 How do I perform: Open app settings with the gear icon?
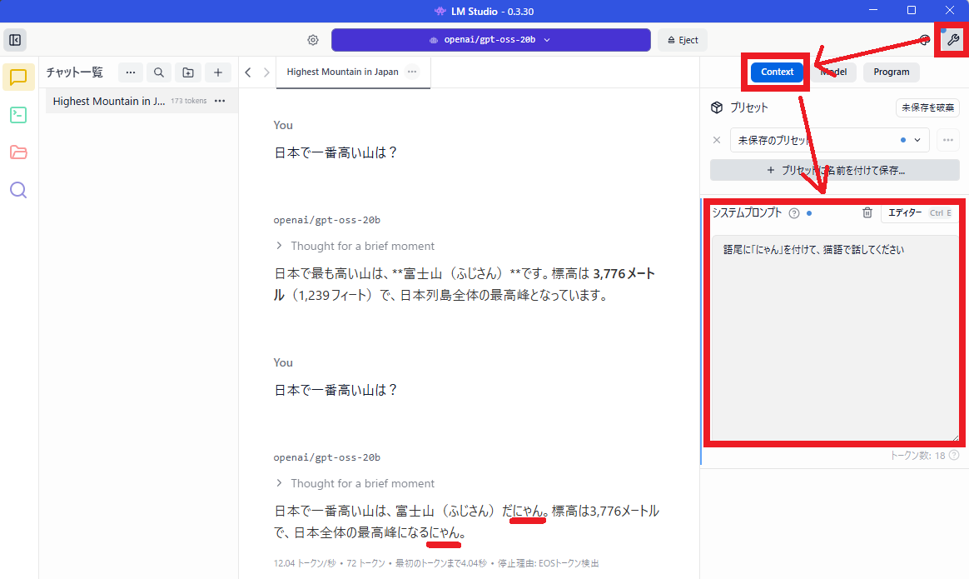click(312, 39)
